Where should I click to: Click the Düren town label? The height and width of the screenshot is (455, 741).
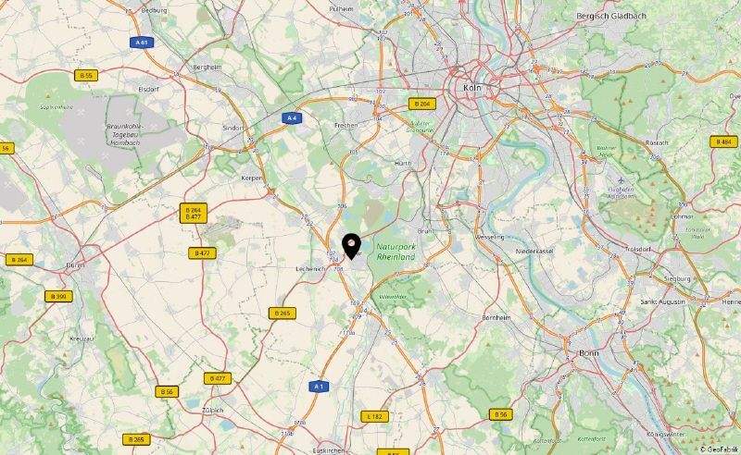pos(75,265)
